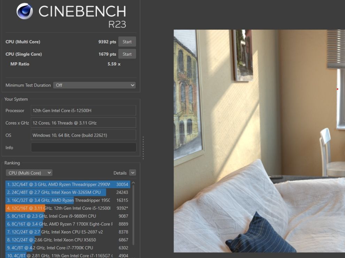Select the AMD Ryzen Threadripper 2990W ranking row
Screen dimensions: 345x258
(68, 184)
